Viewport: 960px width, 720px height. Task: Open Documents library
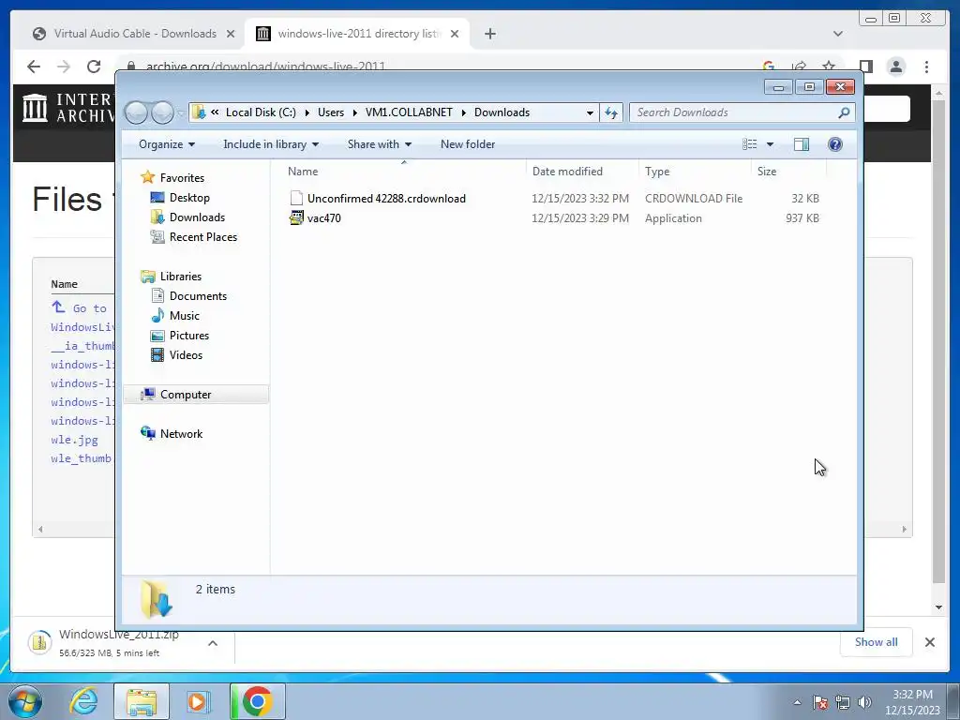coord(198,295)
